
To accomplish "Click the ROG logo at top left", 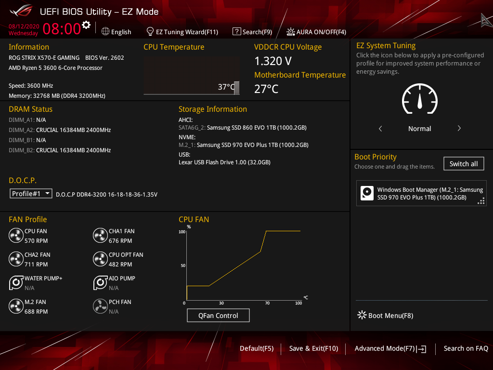I will [x=21, y=11].
